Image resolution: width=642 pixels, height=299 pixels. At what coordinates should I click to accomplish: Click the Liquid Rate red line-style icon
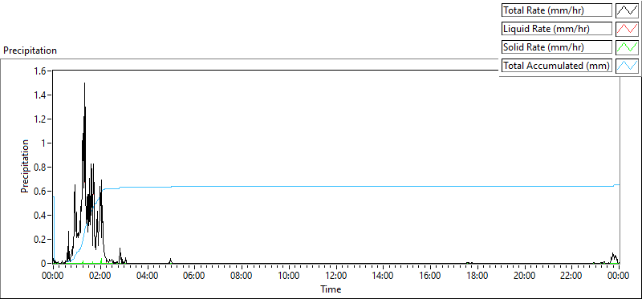tap(627, 29)
